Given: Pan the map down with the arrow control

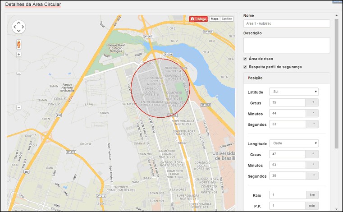Looking at the screenshot, I should (x=18, y=31).
